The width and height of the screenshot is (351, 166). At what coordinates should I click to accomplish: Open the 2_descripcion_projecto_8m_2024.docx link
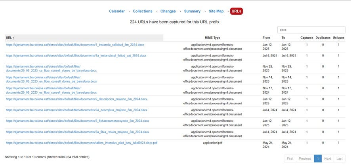(x=76, y=99)
